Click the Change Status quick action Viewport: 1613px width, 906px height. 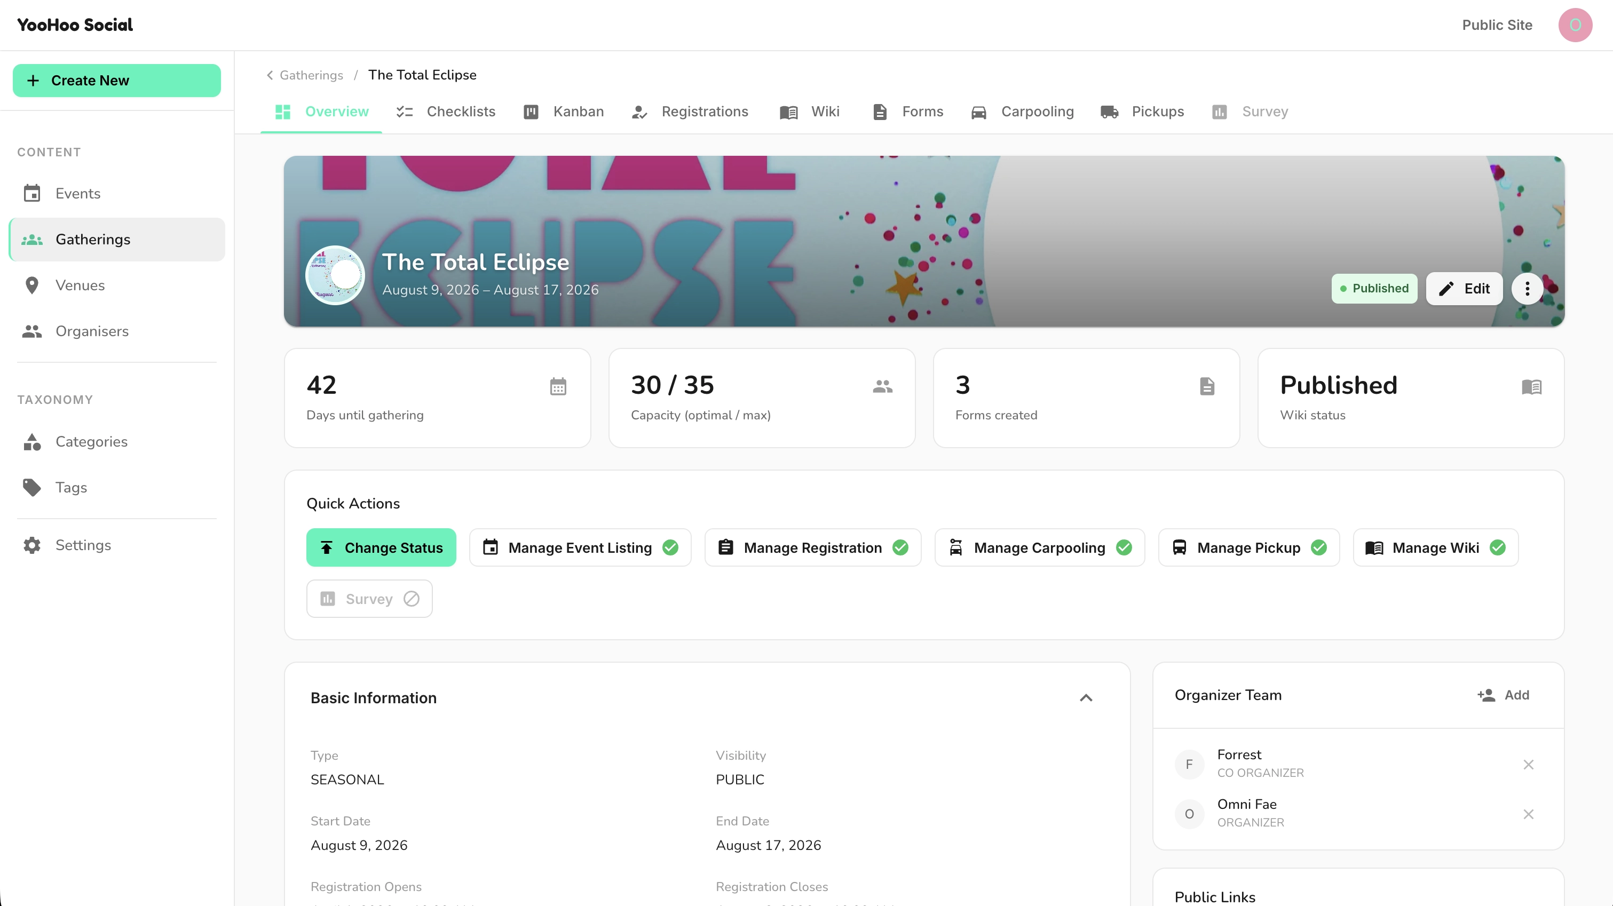point(381,547)
